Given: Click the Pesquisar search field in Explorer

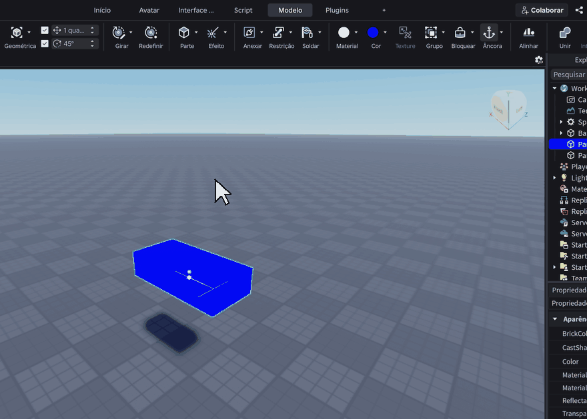Looking at the screenshot, I should pyautogui.click(x=568, y=75).
